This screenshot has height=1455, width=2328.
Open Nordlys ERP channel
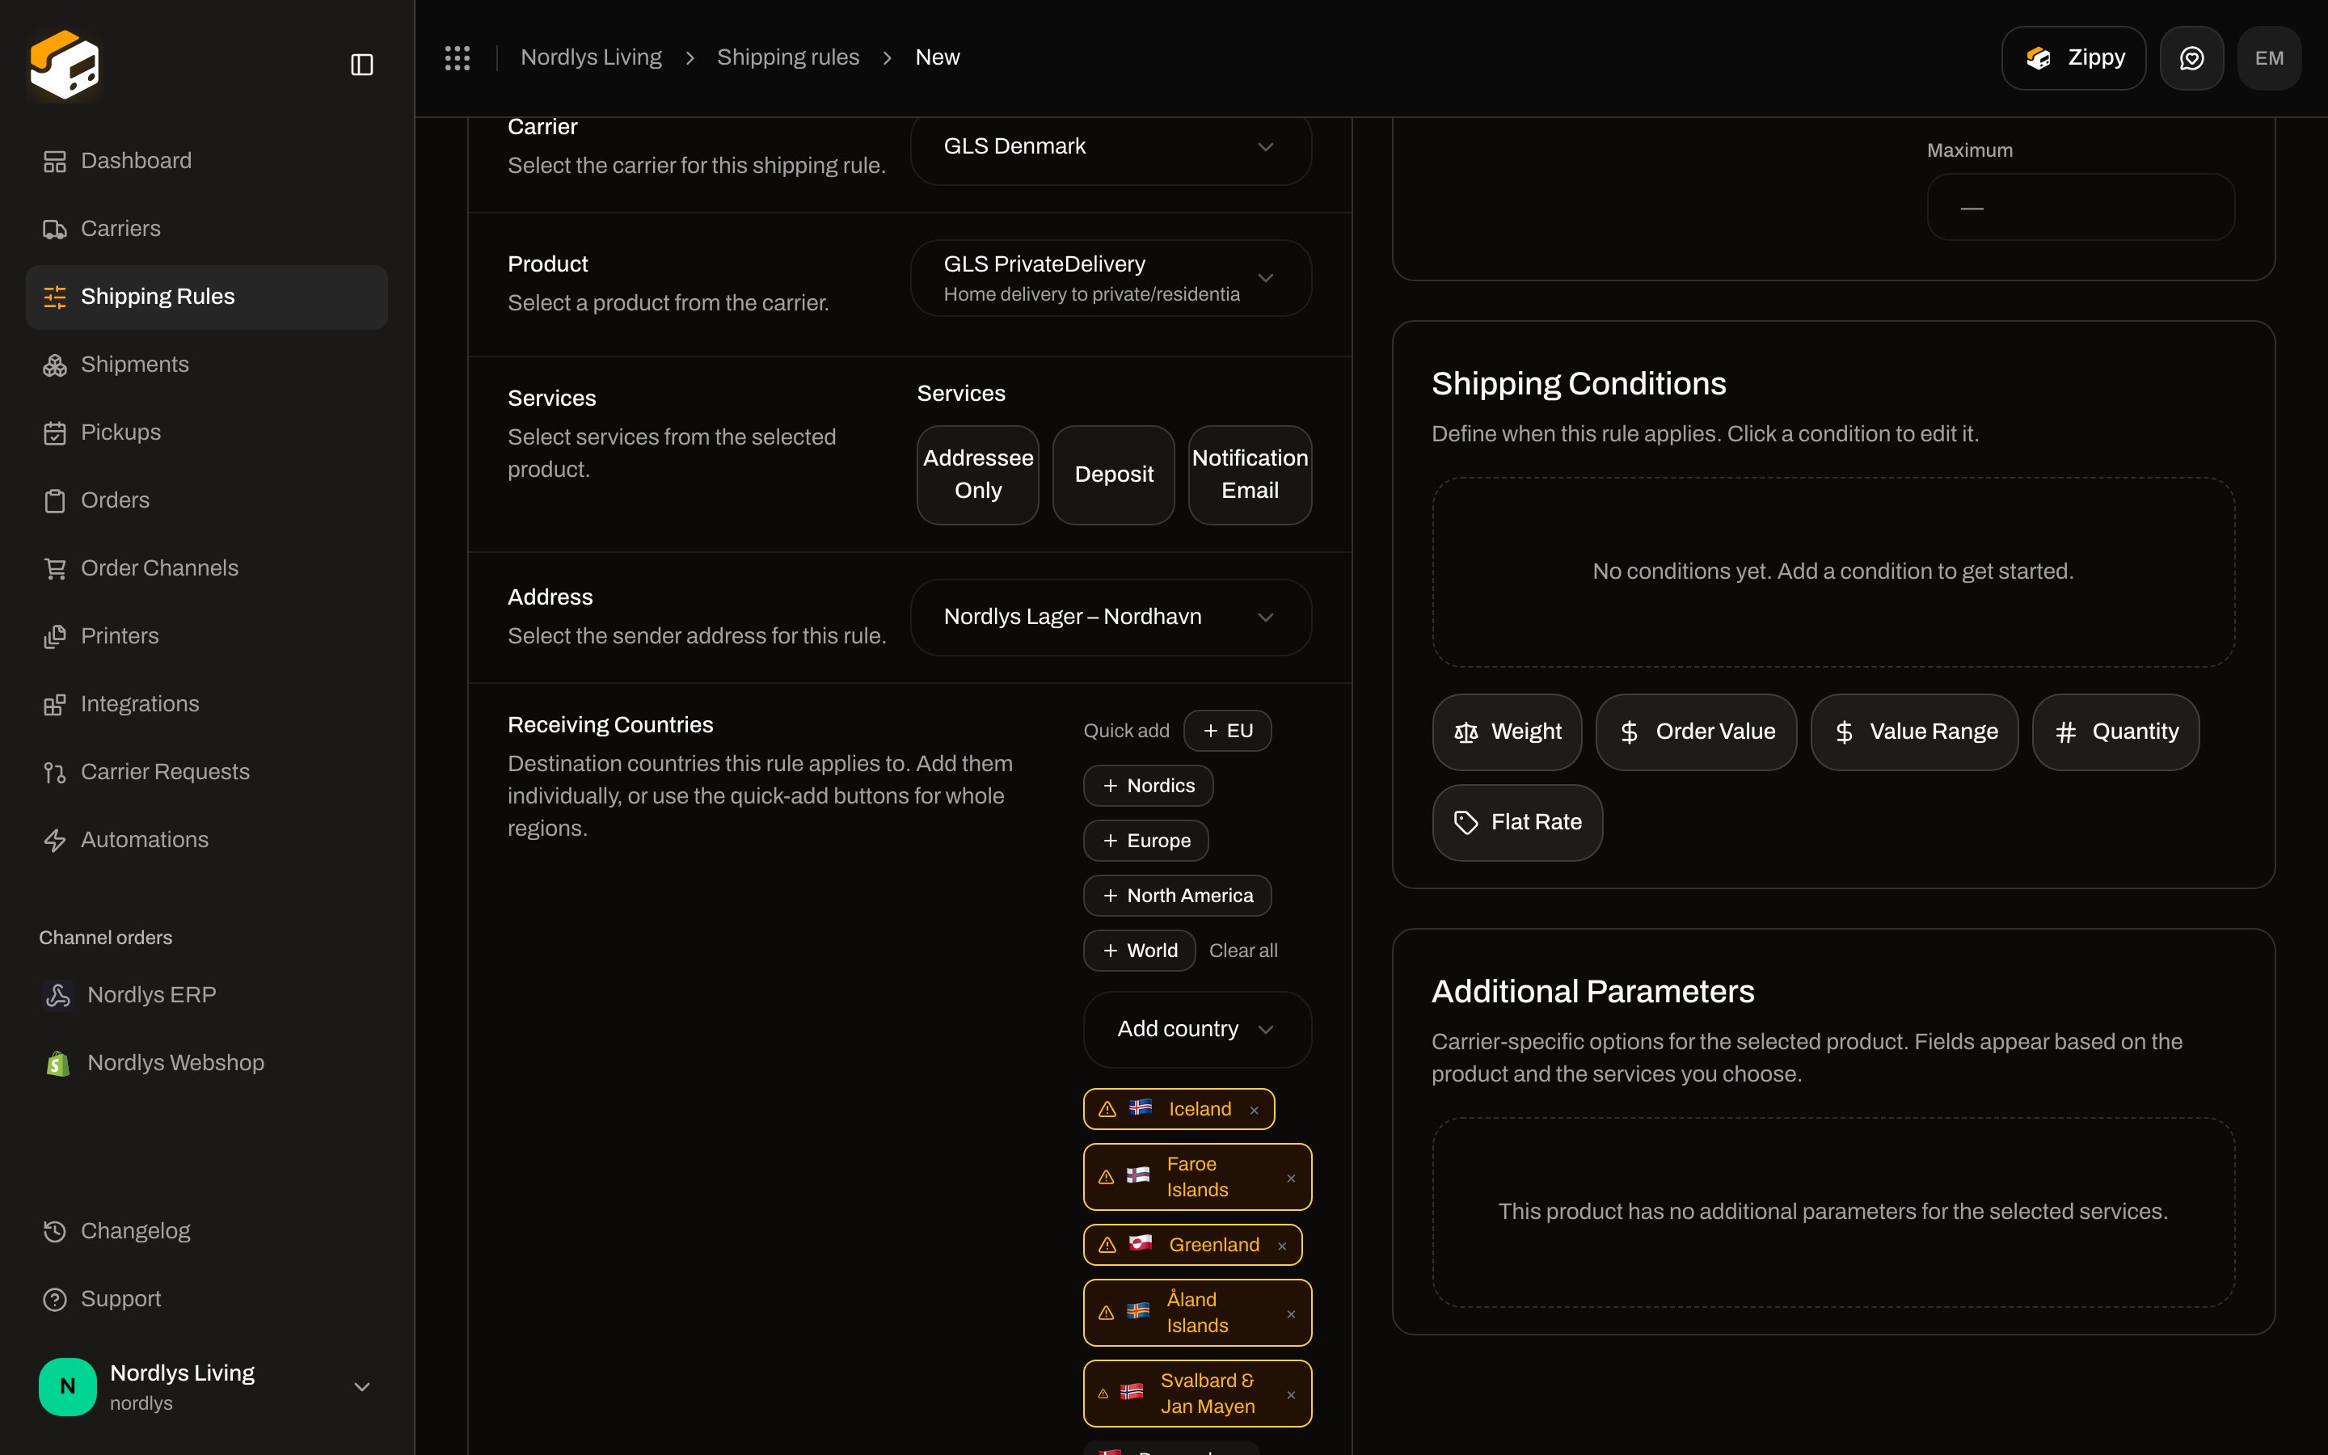click(x=207, y=995)
